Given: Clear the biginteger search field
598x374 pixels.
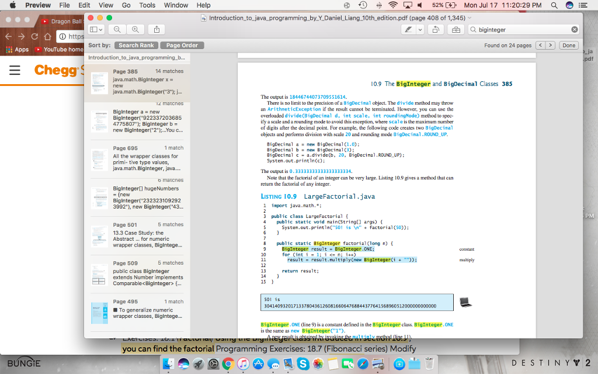Looking at the screenshot, I should [574, 29].
